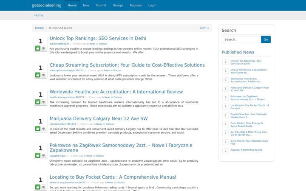Upvote the Marijuana Delivery Calgary post

point(38,129)
